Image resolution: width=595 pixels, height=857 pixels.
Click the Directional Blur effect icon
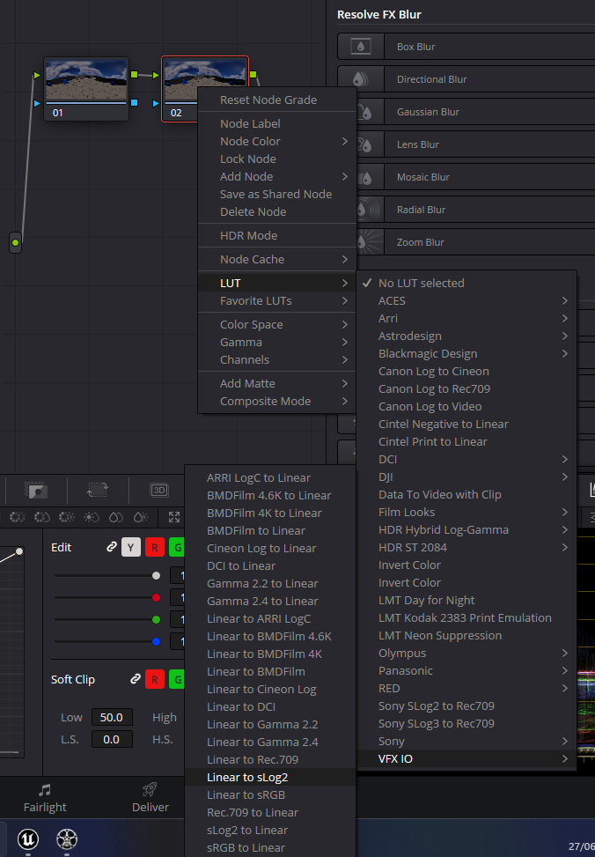click(x=361, y=79)
